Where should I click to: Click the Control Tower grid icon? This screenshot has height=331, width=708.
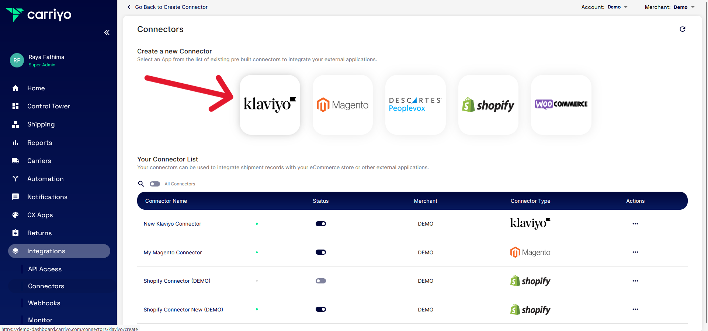[x=15, y=106]
